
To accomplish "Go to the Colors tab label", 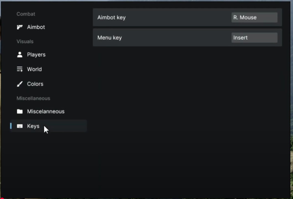I will tap(35, 84).
